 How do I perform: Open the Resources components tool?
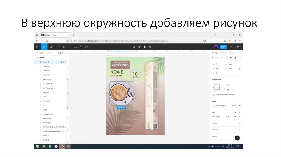tap(75, 47)
